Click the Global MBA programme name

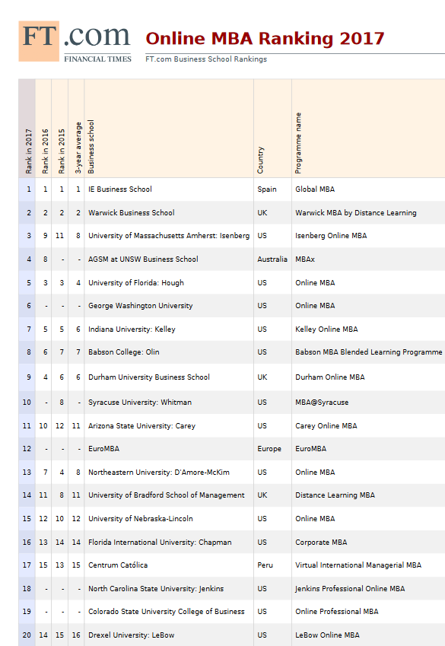pos(315,189)
